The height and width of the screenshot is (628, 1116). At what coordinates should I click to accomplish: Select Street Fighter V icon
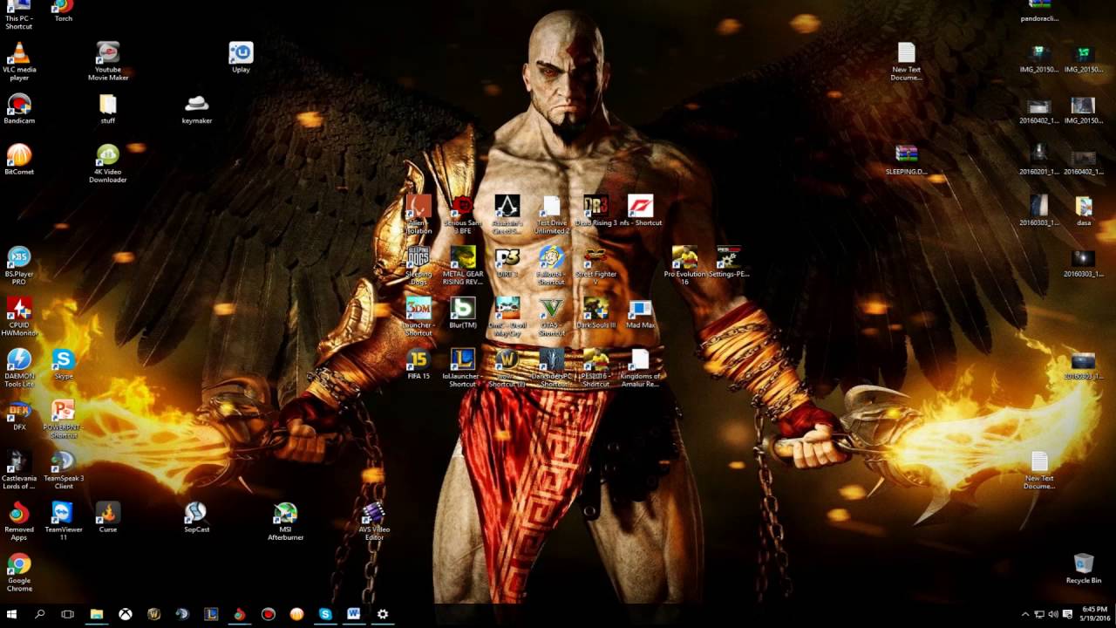click(596, 267)
